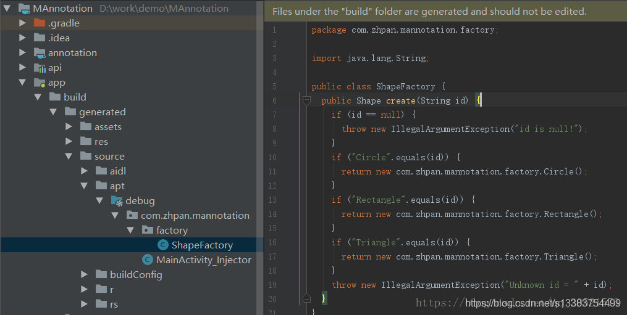
Task: Fold the create method at line 6
Action: tap(306, 100)
